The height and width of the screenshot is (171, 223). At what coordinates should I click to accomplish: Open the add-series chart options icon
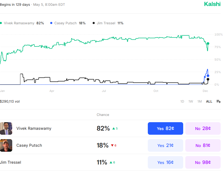click(219, 102)
